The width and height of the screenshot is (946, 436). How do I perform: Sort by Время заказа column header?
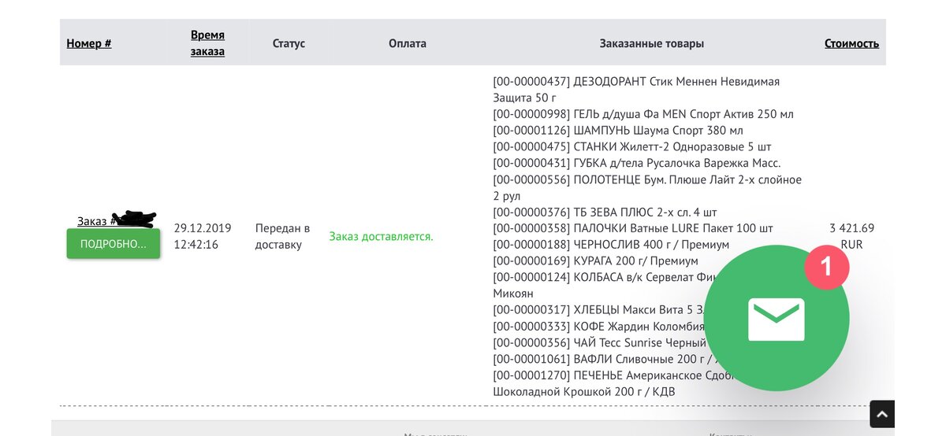[x=207, y=43]
